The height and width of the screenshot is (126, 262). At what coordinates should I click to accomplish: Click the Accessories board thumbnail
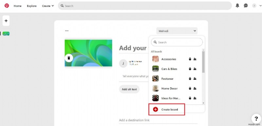(x=156, y=59)
